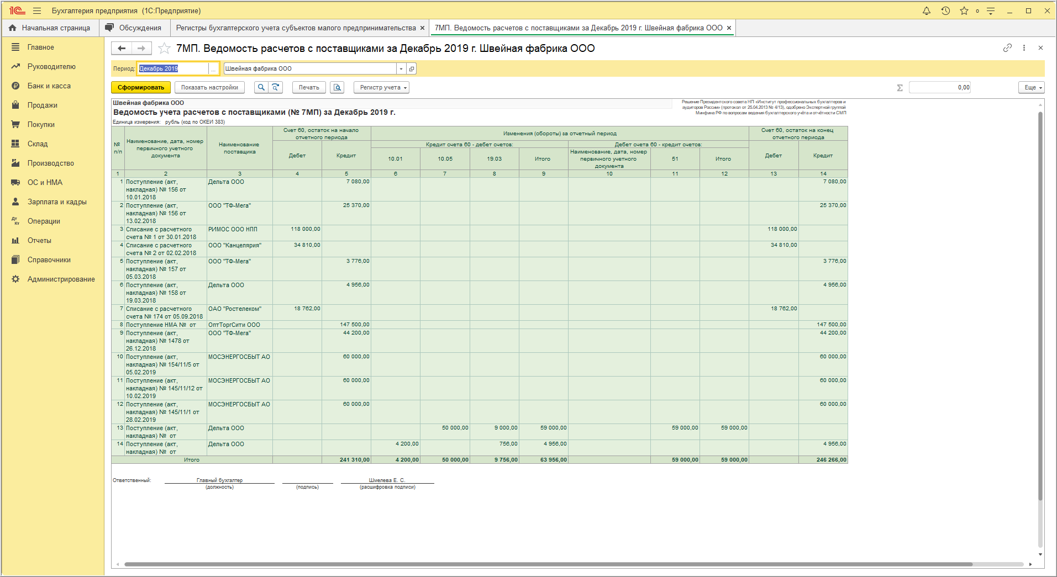Open favorites star in title bar
Screen dimensions: 1057x577
coord(964,10)
